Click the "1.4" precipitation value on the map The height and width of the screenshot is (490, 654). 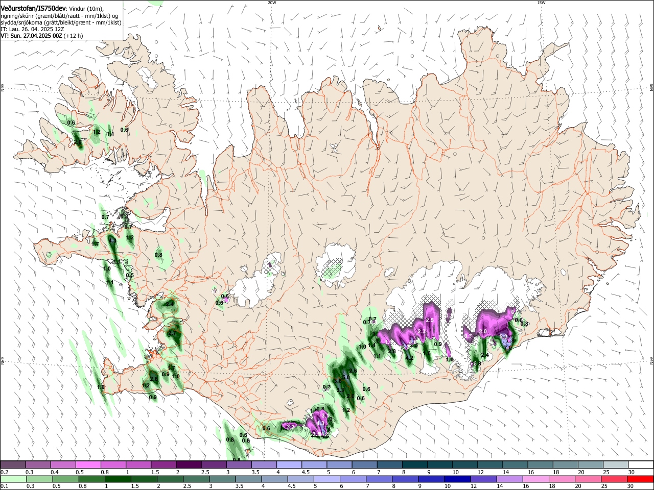(371, 346)
